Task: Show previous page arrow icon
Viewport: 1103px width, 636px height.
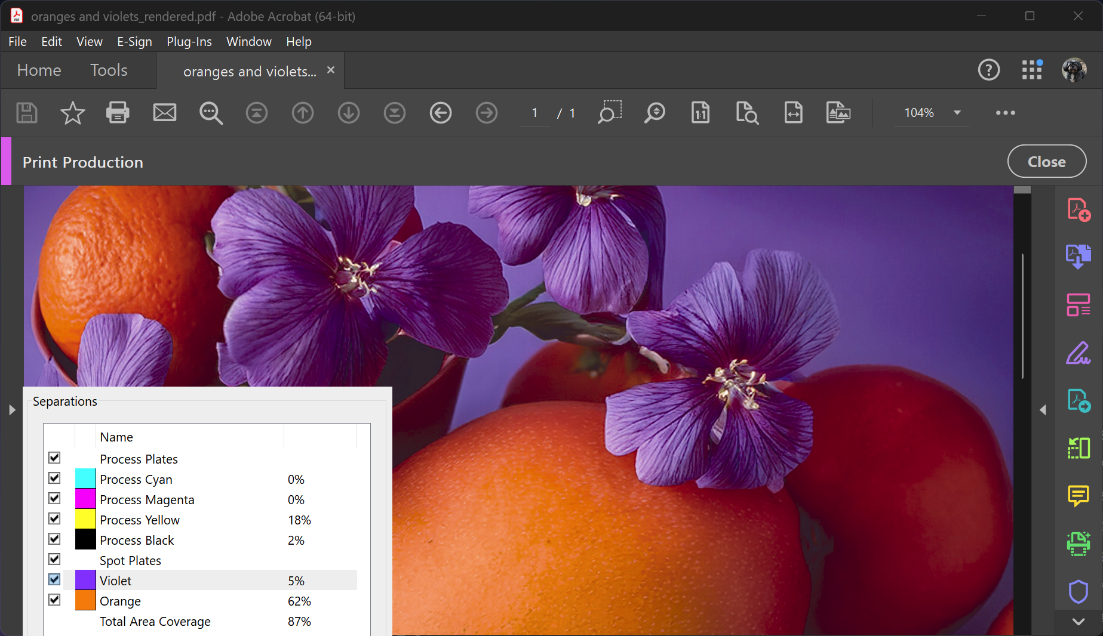Action: 303,113
